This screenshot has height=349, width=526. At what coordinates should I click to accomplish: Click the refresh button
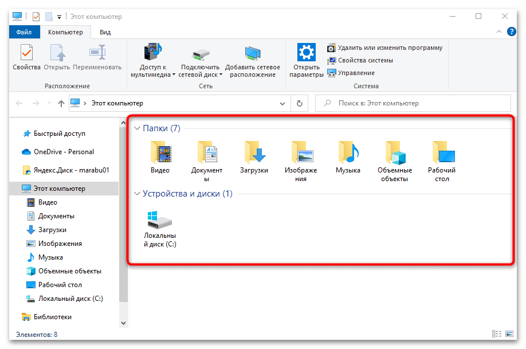tap(300, 103)
